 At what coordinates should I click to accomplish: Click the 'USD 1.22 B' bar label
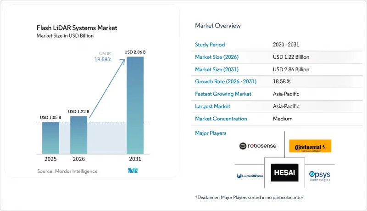pos(78,112)
